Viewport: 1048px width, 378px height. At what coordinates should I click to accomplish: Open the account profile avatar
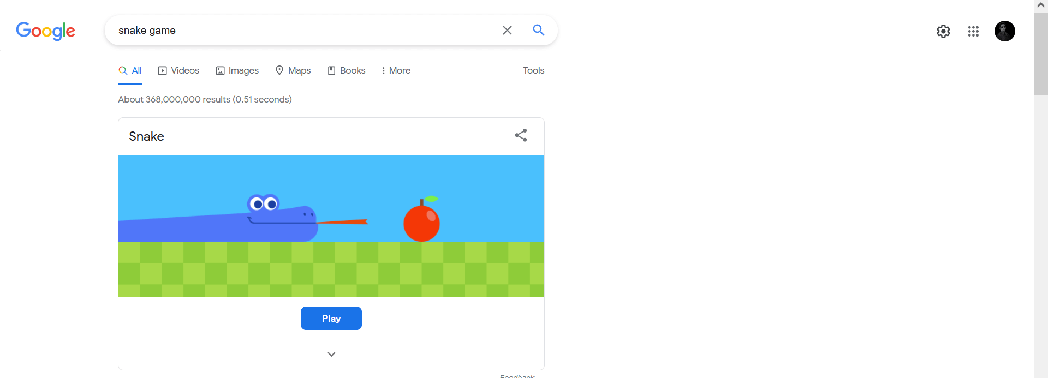1004,31
